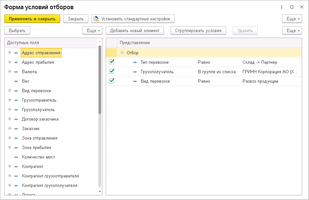The height and width of the screenshot is (200, 309).
Task: Click Добавить новый элемент button
Action: tap(135, 31)
